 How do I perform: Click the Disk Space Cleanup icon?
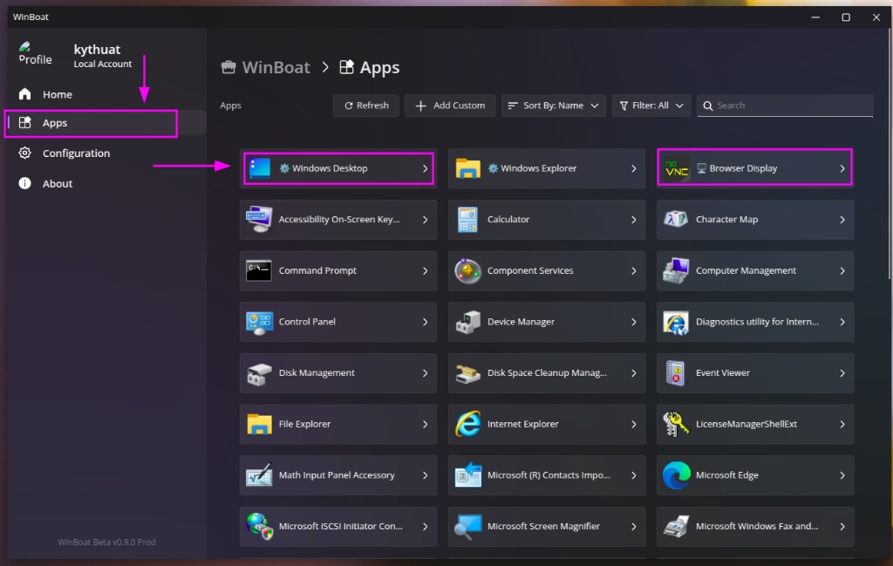coord(467,373)
